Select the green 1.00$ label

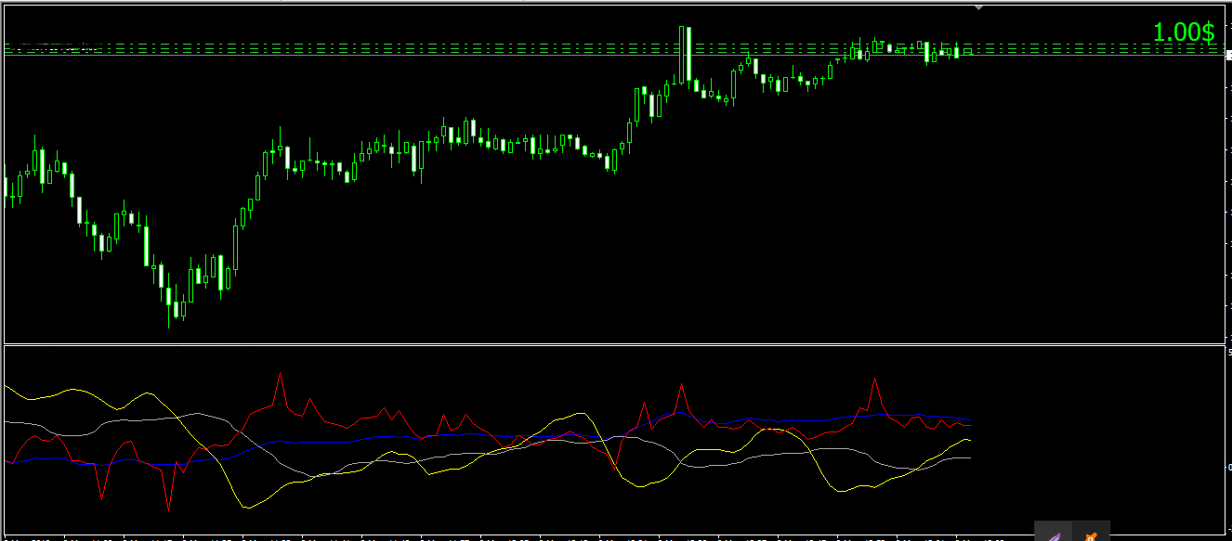click(1184, 32)
